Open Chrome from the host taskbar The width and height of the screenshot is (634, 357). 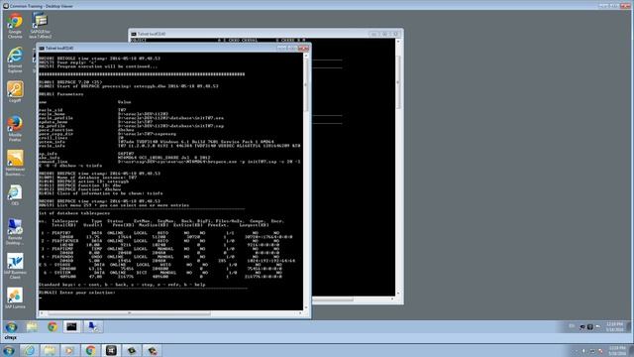tap(90, 350)
